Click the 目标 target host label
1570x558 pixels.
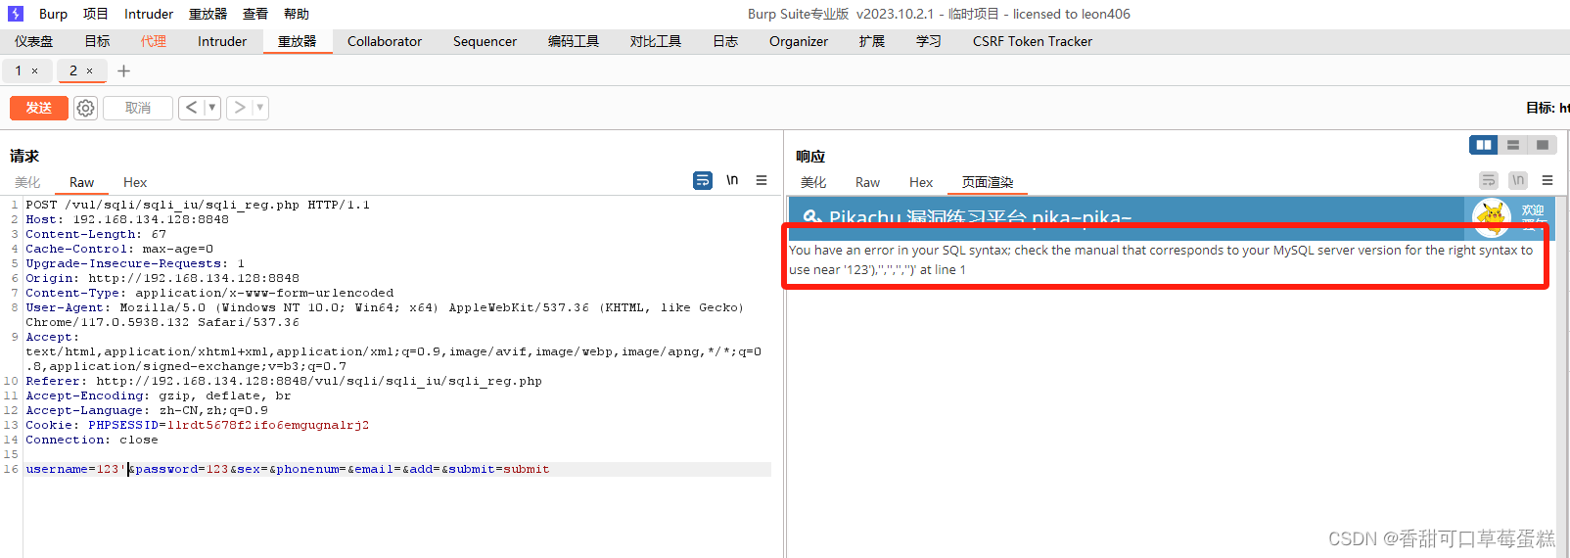pos(1547,108)
